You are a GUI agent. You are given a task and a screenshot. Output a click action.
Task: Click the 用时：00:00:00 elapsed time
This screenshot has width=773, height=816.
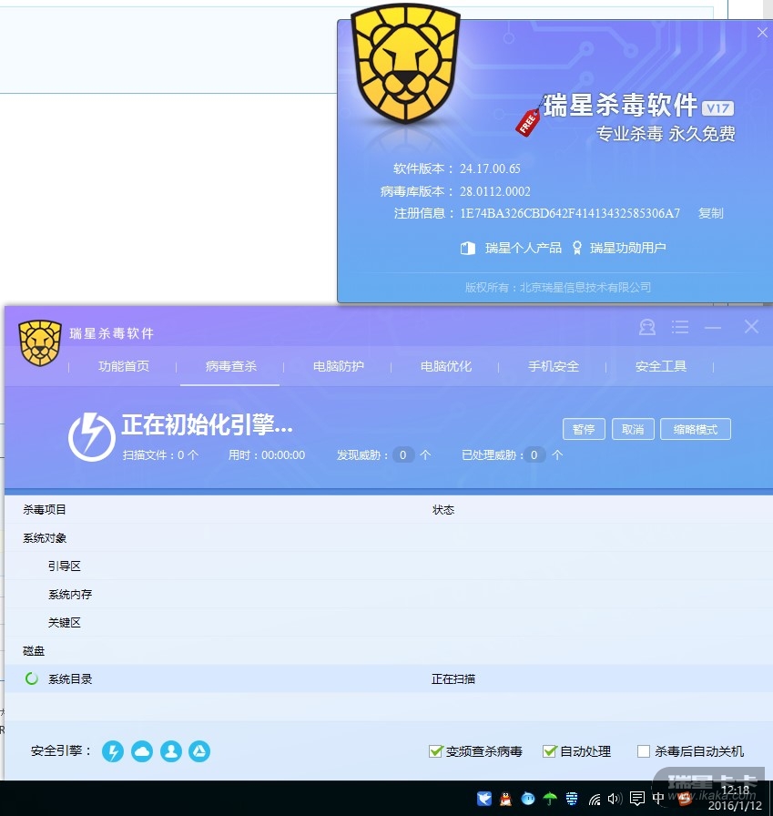pos(267,454)
